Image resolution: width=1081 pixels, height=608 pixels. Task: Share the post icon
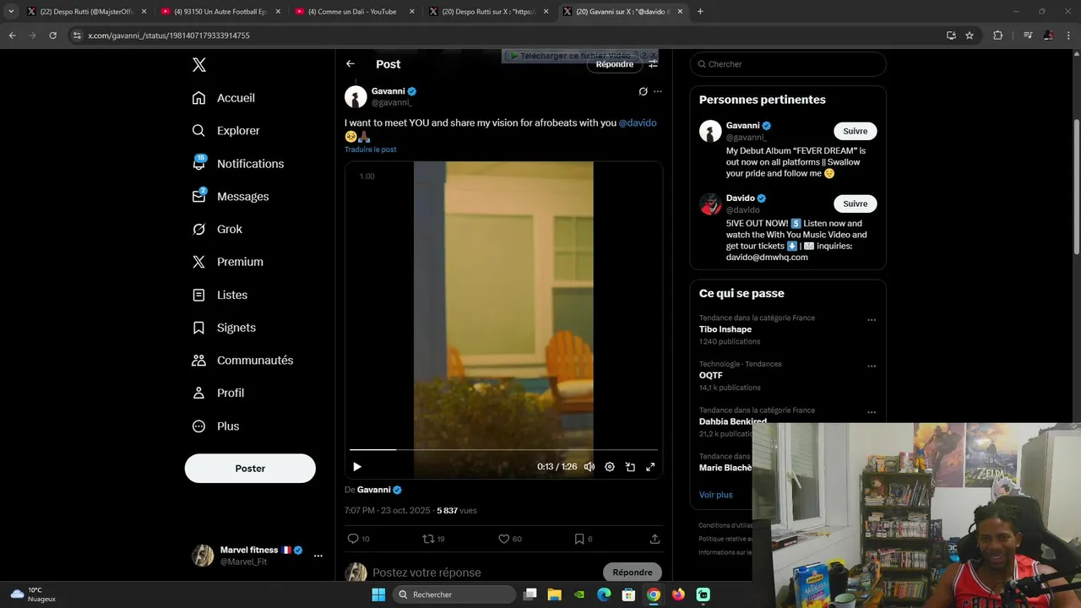tap(655, 539)
